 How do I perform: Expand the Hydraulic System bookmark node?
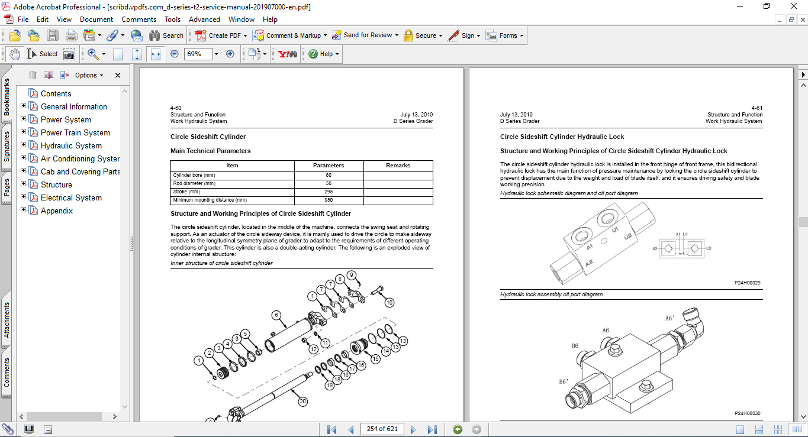[24, 145]
